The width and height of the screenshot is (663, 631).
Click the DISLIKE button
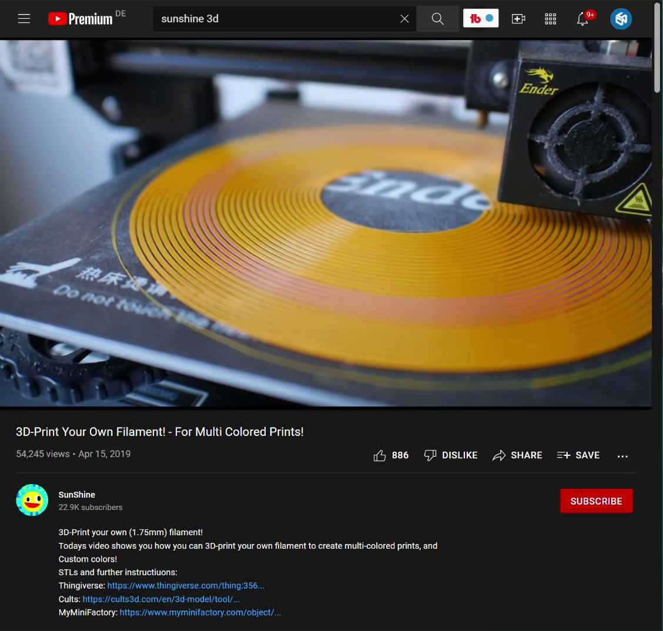451,455
